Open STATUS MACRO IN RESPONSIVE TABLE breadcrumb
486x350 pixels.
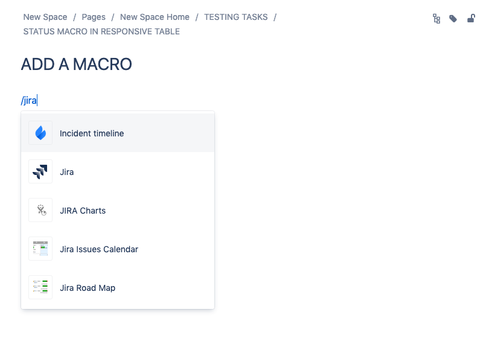[x=100, y=31]
